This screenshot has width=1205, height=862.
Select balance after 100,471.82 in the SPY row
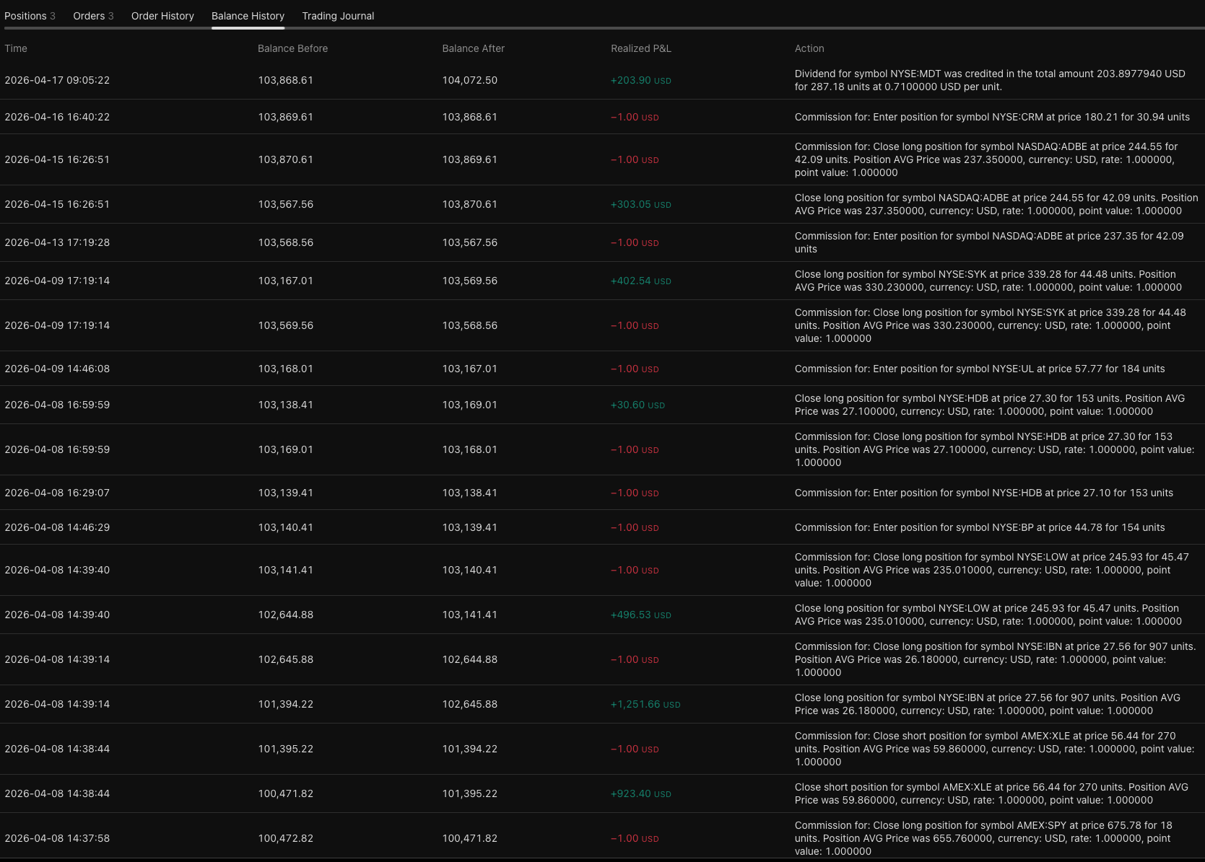(470, 838)
